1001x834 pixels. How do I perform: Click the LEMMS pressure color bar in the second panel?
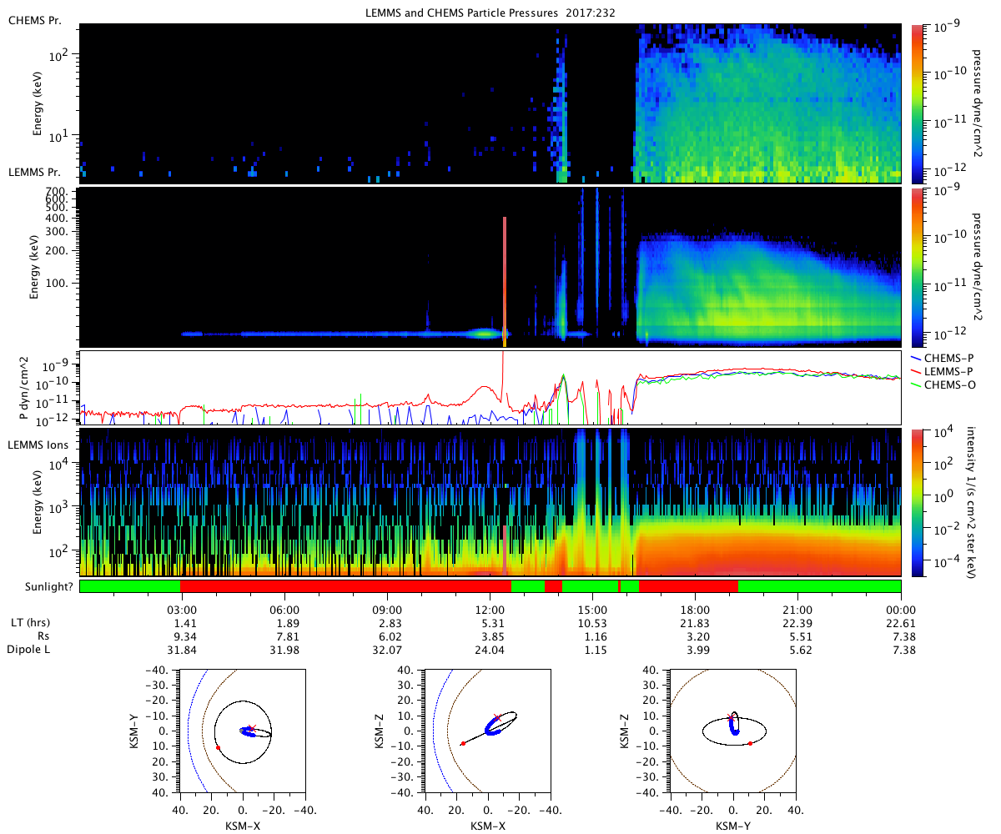pyautogui.click(x=917, y=267)
